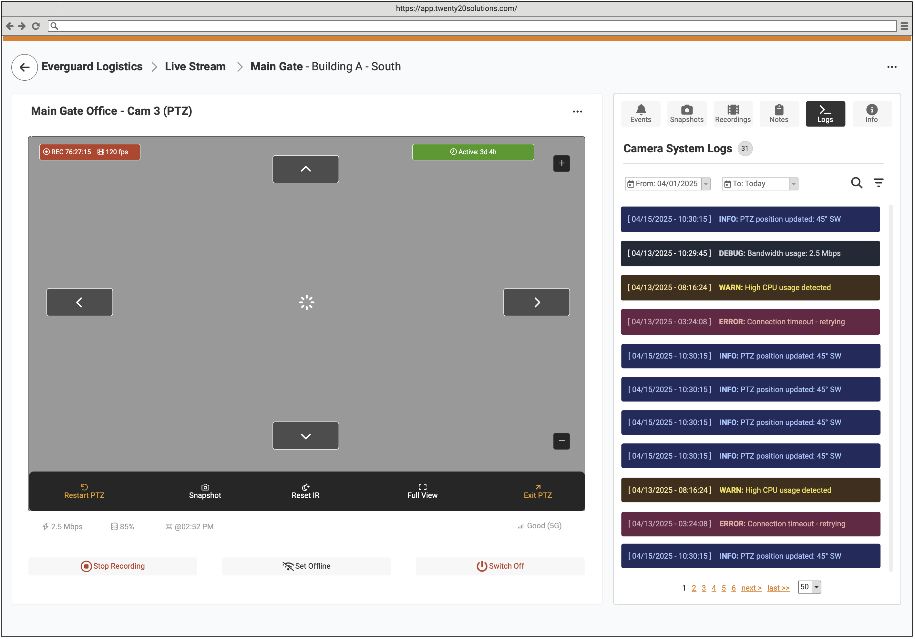The width and height of the screenshot is (915, 639).
Task: Switch to the Snapshots tab
Action: pos(687,114)
